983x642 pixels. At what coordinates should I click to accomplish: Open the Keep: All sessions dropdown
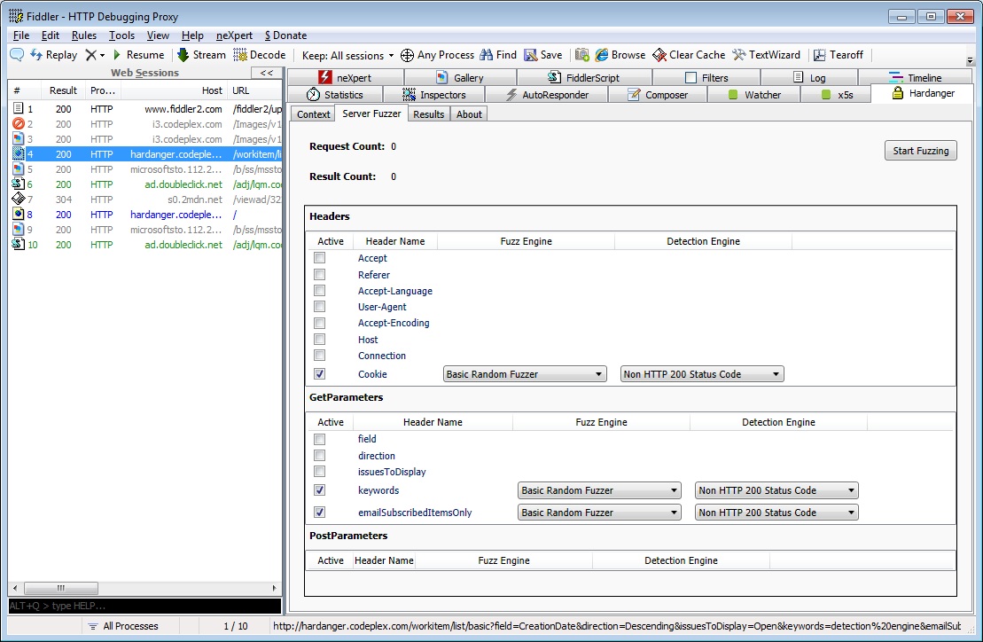tap(347, 55)
